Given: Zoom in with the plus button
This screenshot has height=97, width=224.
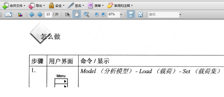Looking at the screenshot, I should tap(103, 14).
